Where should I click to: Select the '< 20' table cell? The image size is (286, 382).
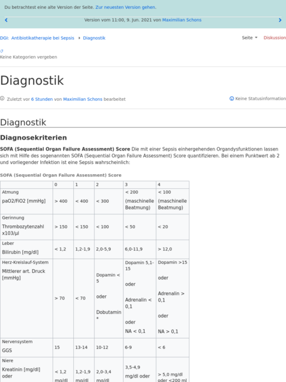coord(173,227)
